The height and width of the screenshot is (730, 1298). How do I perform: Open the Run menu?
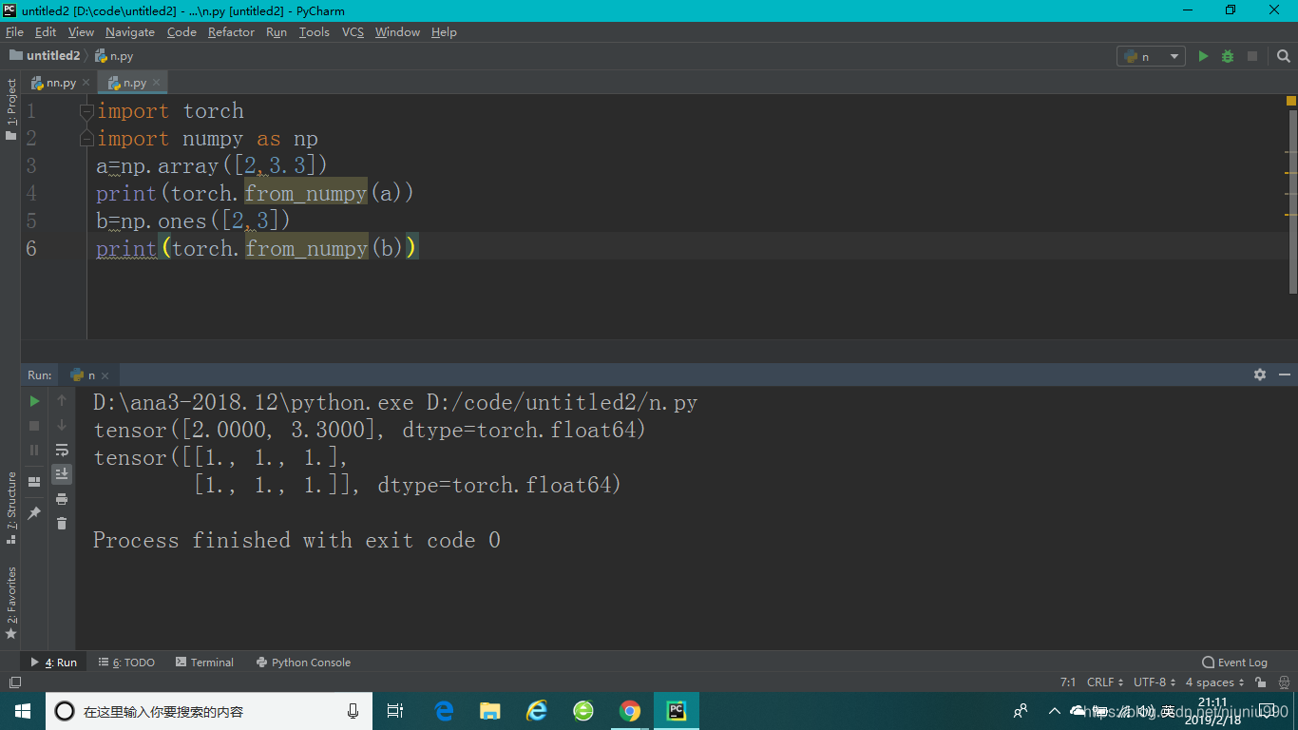(x=277, y=32)
